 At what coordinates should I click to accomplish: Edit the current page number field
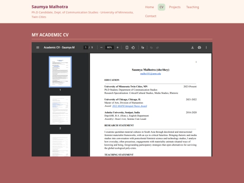click(86, 47)
